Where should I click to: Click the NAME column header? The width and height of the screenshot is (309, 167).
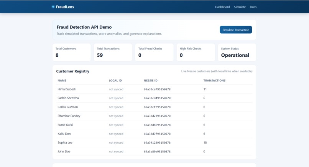point(62,80)
